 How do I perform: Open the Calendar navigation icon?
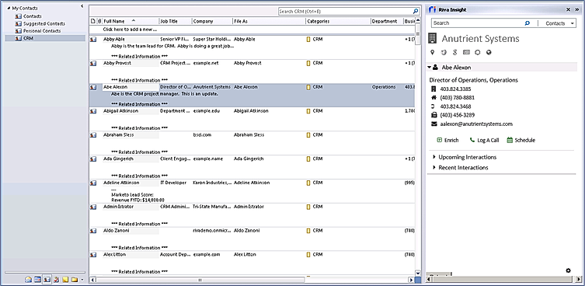click(x=38, y=279)
